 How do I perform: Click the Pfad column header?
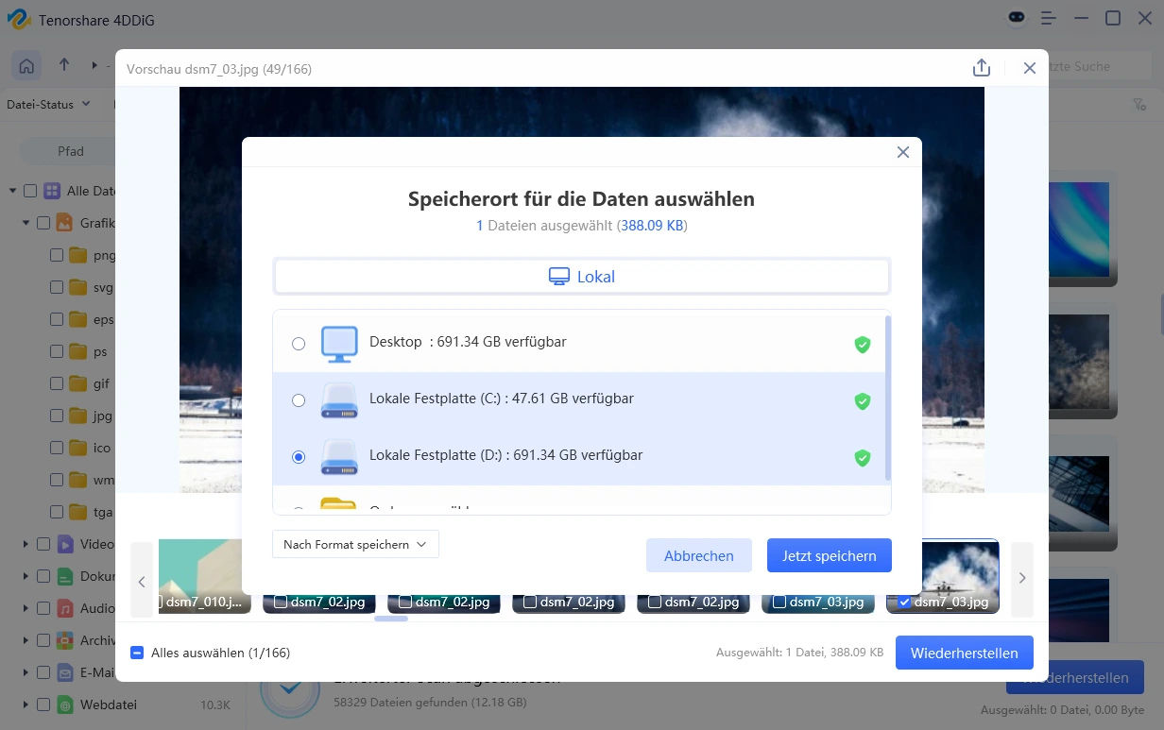(72, 151)
